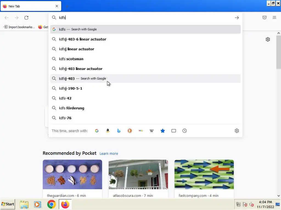Search this time with Amazon icon
The width and height of the screenshot is (281, 210).
pos(108,131)
